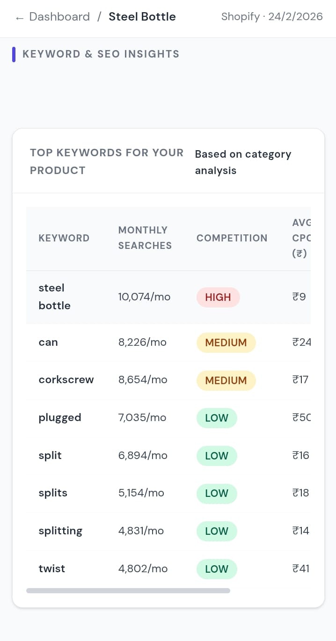This screenshot has width=336, height=641.
Task: Sort by the KEYWORD column header
Action: [x=64, y=238]
